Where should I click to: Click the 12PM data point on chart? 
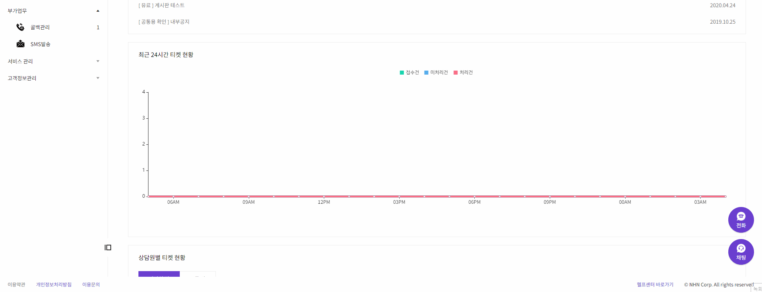[324, 196]
